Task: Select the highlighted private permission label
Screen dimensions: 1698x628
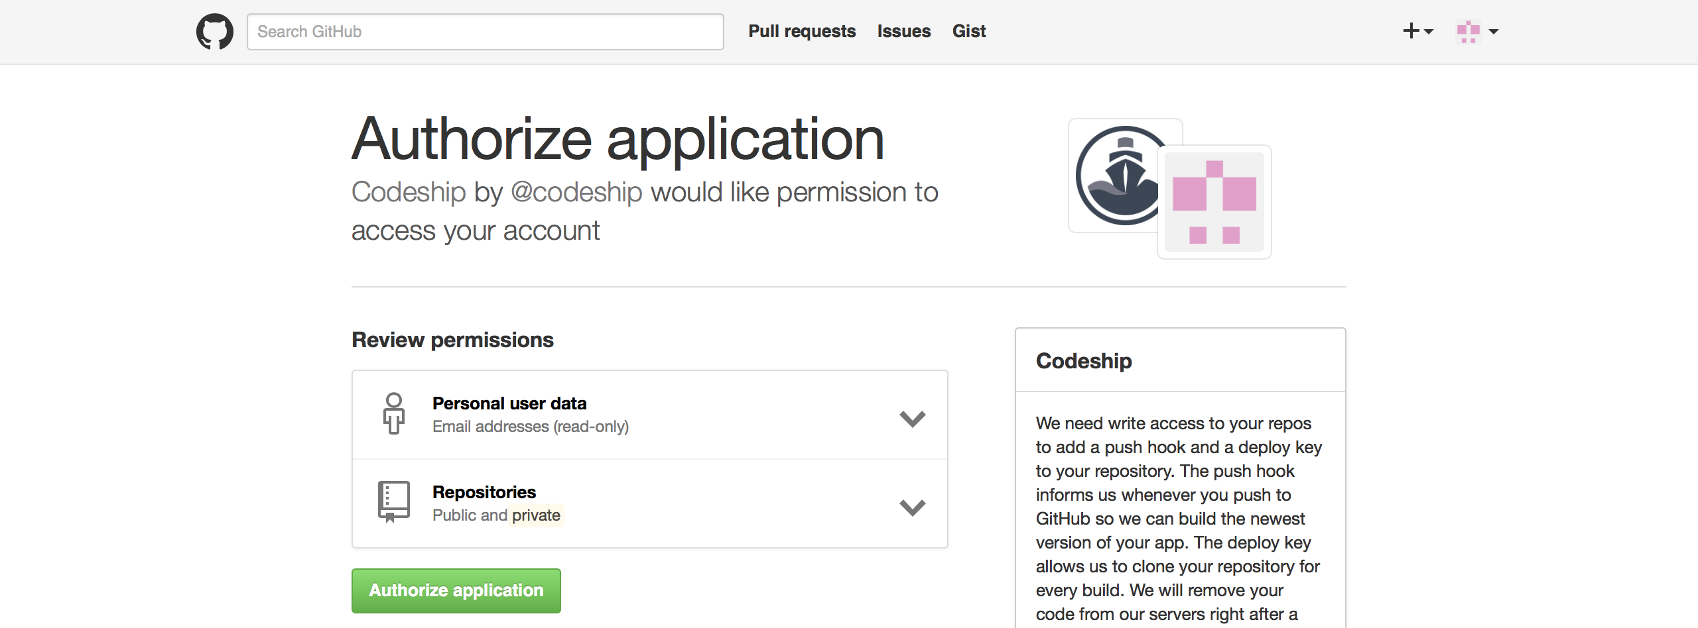Action: coord(536,515)
